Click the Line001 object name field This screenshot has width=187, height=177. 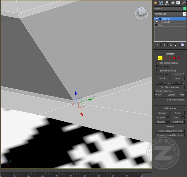pyautogui.click(x=168, y=8)
